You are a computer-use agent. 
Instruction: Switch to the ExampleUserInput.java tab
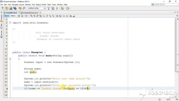click(30, 13)
